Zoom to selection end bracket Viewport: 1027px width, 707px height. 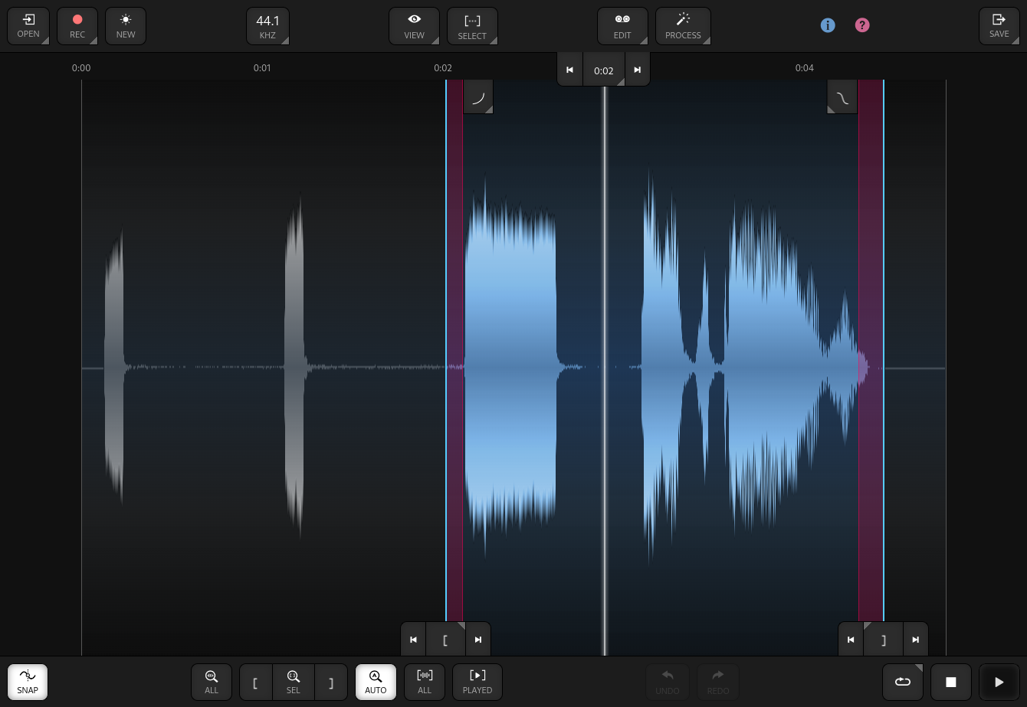coord(331,682)
